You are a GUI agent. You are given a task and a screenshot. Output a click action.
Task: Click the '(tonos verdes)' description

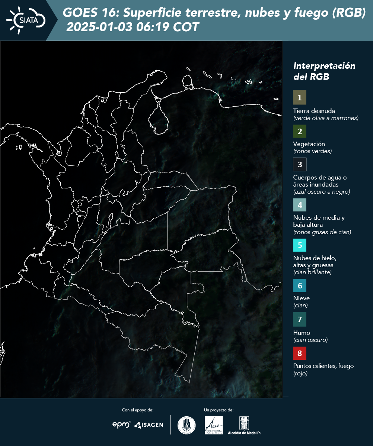coord(312,151)
